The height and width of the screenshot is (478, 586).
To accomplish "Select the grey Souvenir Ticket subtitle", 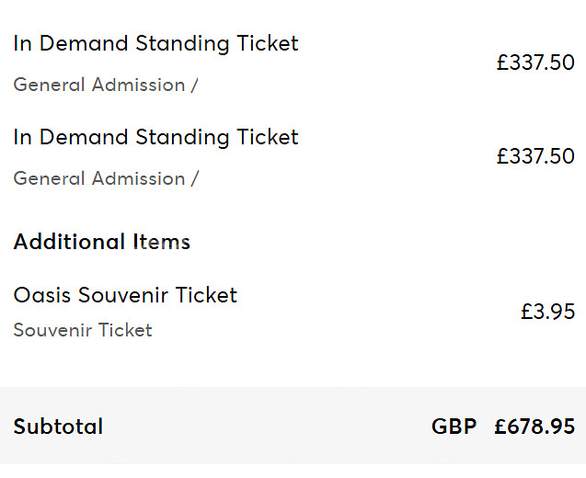I will [x=83, y=330].
